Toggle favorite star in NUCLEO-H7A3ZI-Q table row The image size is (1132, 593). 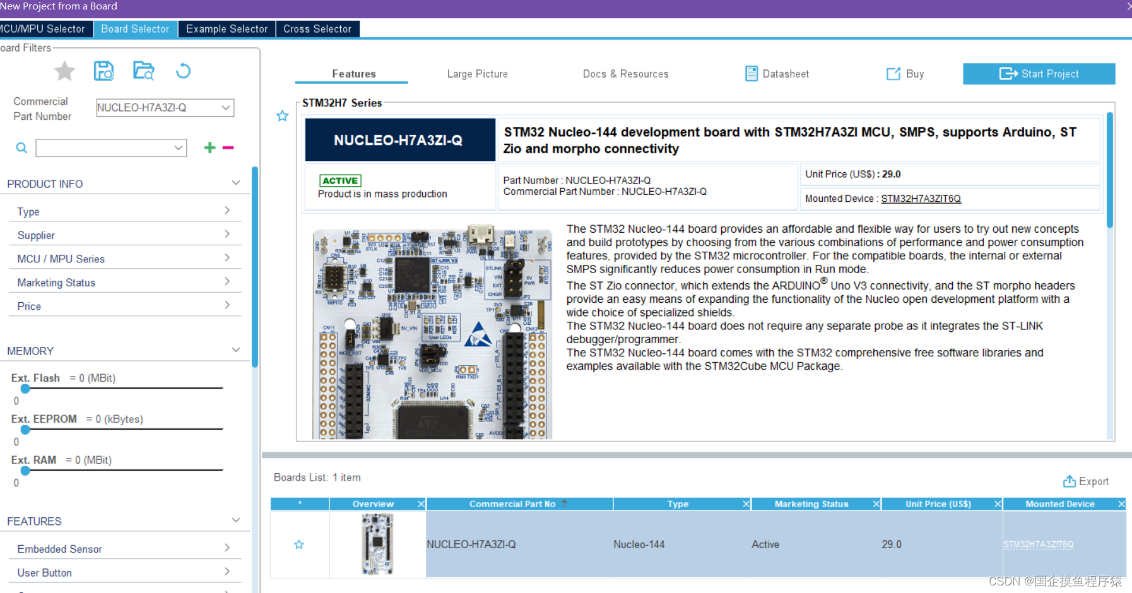point(299,544)
